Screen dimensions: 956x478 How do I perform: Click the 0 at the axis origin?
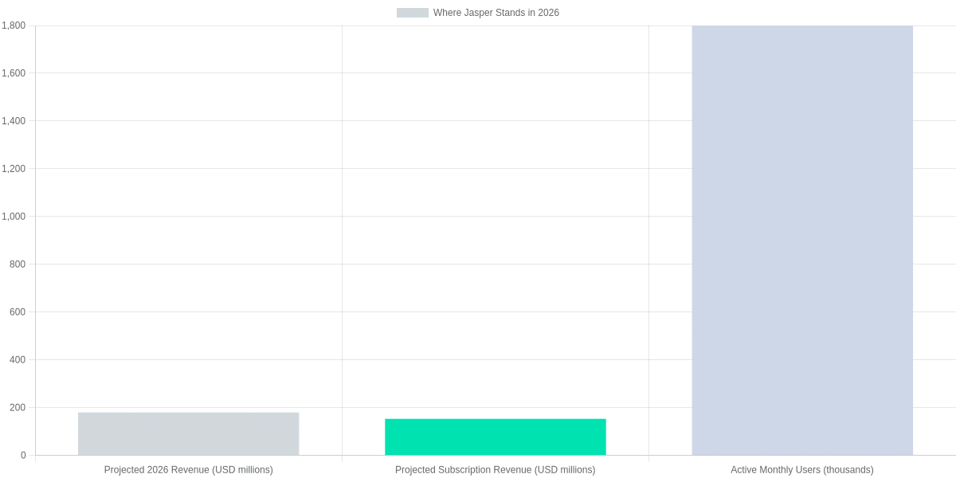(24, 455)
